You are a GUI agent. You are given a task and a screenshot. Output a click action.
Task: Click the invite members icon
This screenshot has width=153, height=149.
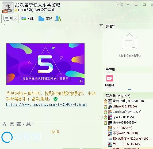coord(58,18)
